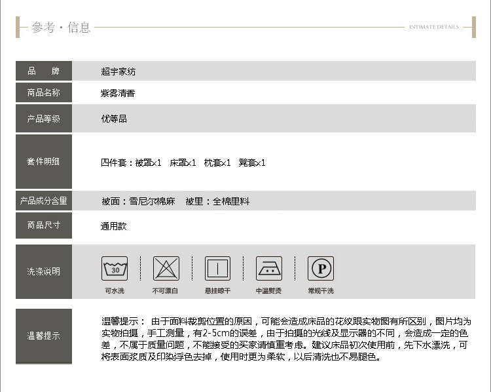This screenshot has height=392, width=491.
Task: Click the hang-dry square icon
Action: [x=217, y=269]
